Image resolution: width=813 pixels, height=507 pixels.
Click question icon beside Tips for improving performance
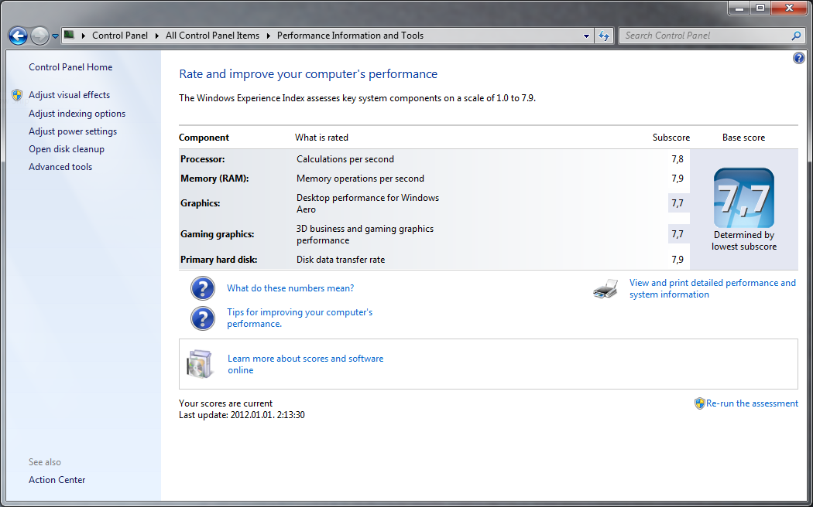pos(203,318)
